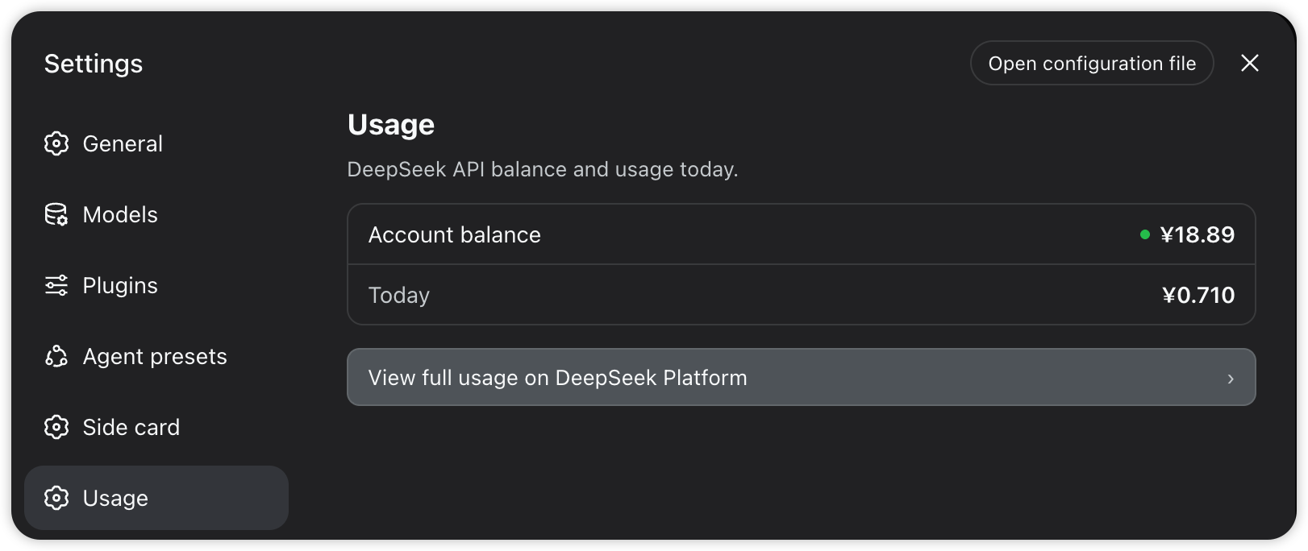This screenshot has width=1308, height=551.
Task: Go to the Plugins section
Action: [x=156, y=285]
